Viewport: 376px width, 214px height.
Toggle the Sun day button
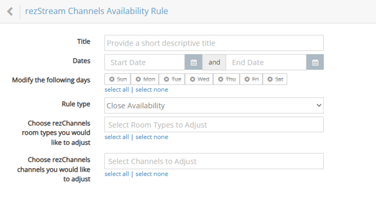click(118, 79)
